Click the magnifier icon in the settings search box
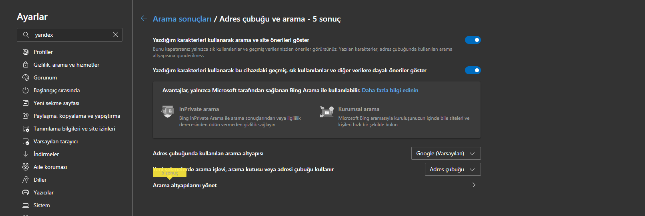Screen dimensions: 645x216 pyautogui.click(x=26, y=35)
